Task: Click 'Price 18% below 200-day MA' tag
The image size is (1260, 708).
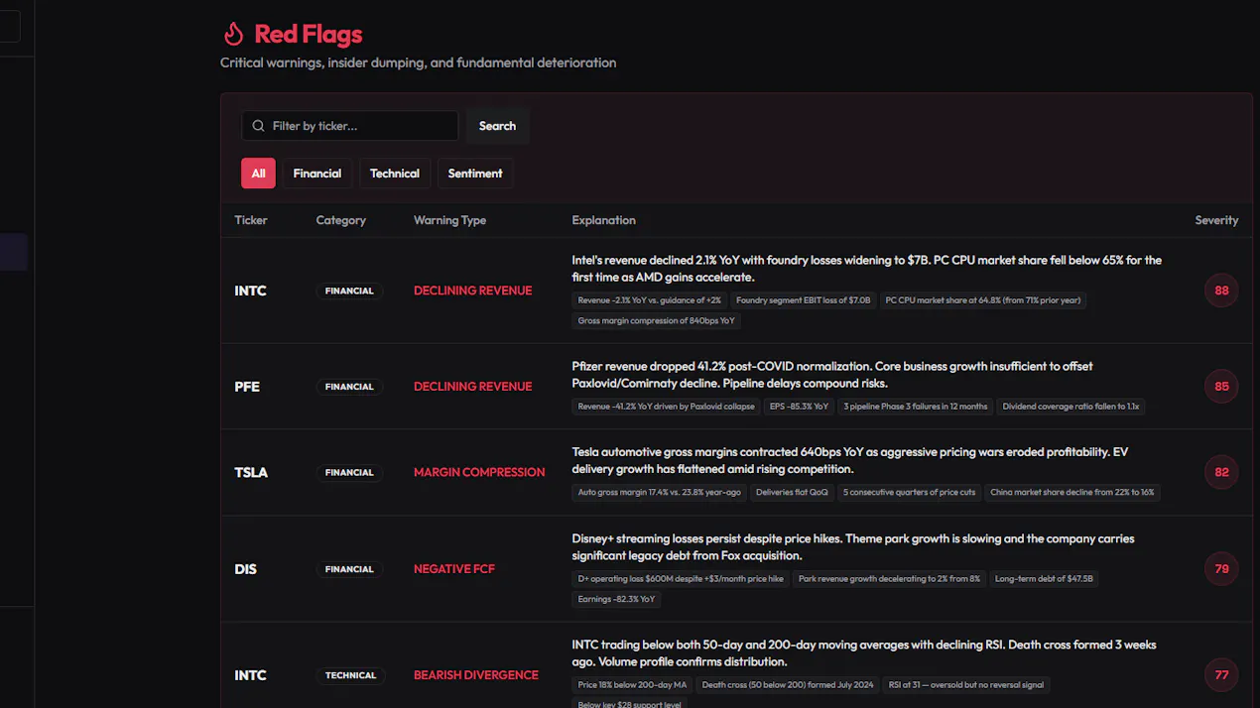Action: point(632,684)
